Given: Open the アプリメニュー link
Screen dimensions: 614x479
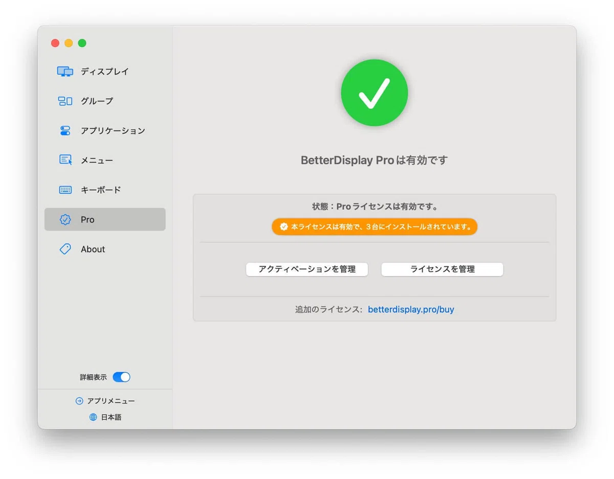Looking at the screenshot, I should [111, 401].
